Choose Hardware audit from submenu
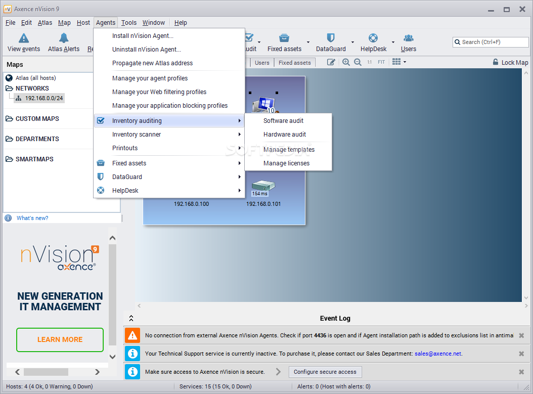This screenshot has width=533, height=394. (288, 134)
